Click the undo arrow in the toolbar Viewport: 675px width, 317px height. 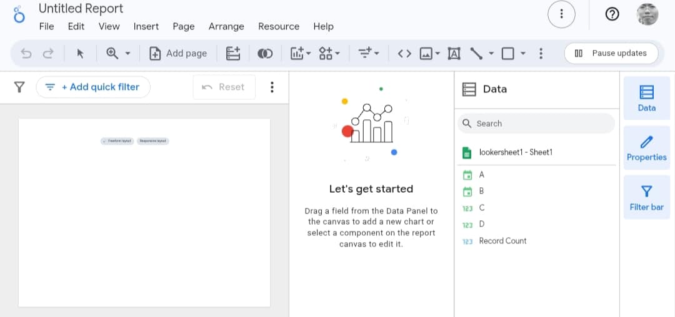pyautogui.click(x=26, y=54)
